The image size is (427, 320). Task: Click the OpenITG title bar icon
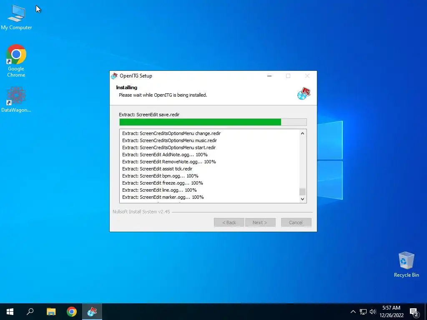(x=114, y=76)
